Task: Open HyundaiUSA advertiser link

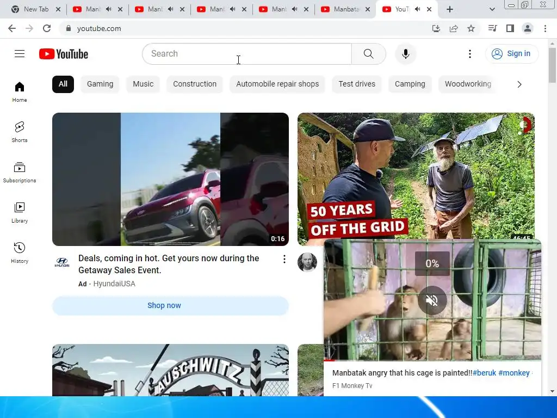Action: click(x=114, y=284)
